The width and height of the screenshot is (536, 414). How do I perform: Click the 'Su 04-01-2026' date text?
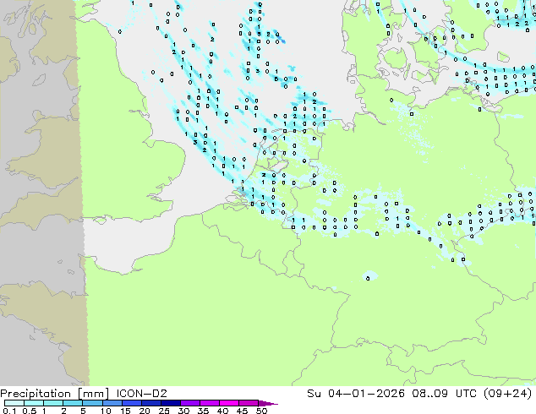pos(356,394)
